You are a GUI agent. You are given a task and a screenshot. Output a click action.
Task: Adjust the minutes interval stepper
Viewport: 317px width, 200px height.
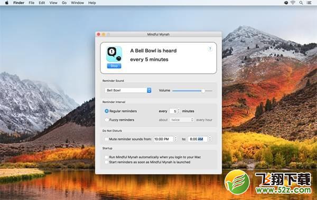(179, 111)
